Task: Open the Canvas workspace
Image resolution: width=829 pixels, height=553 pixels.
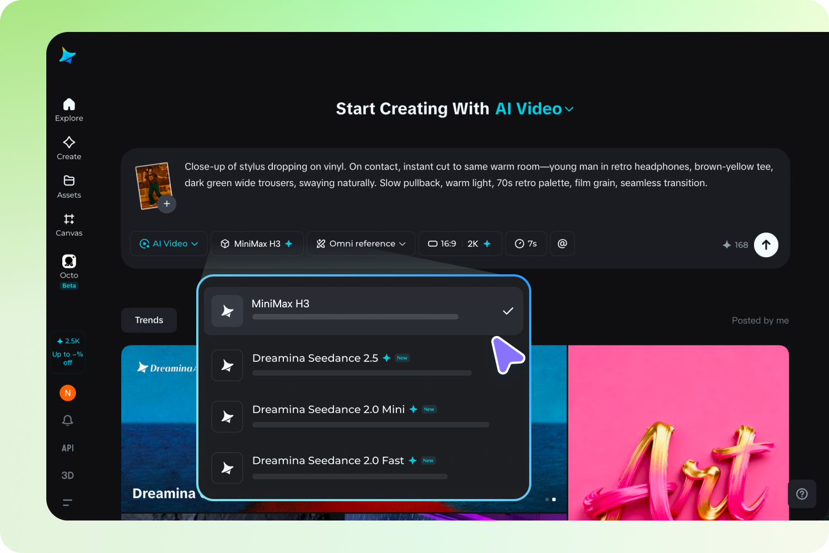Action: [x=69, y=225]
